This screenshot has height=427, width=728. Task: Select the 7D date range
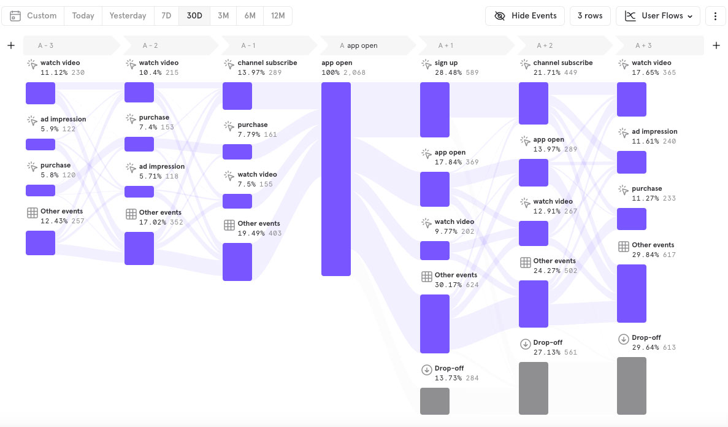166,16
